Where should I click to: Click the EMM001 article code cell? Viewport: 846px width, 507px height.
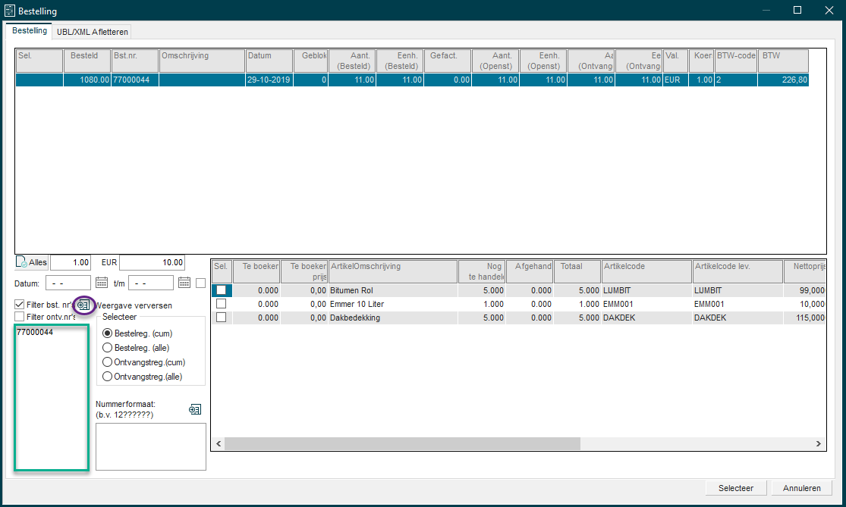[646, 304]
